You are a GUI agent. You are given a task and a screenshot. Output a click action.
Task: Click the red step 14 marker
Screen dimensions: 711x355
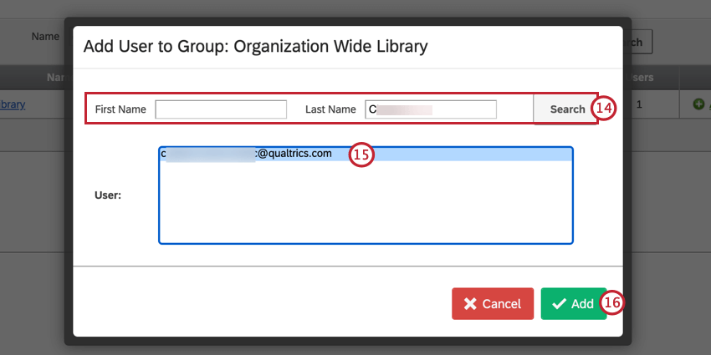click(x=604, y=109)
